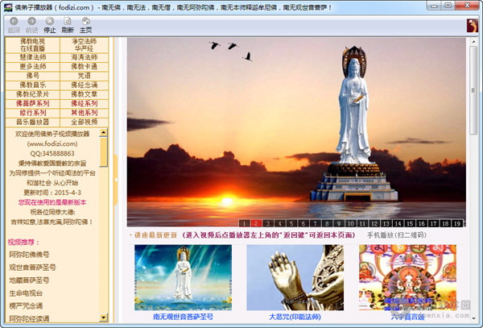Image resolution: width=483 pixels, height=328 pixels.
Task: Select the 佛号 category
Action: point(33,76)
